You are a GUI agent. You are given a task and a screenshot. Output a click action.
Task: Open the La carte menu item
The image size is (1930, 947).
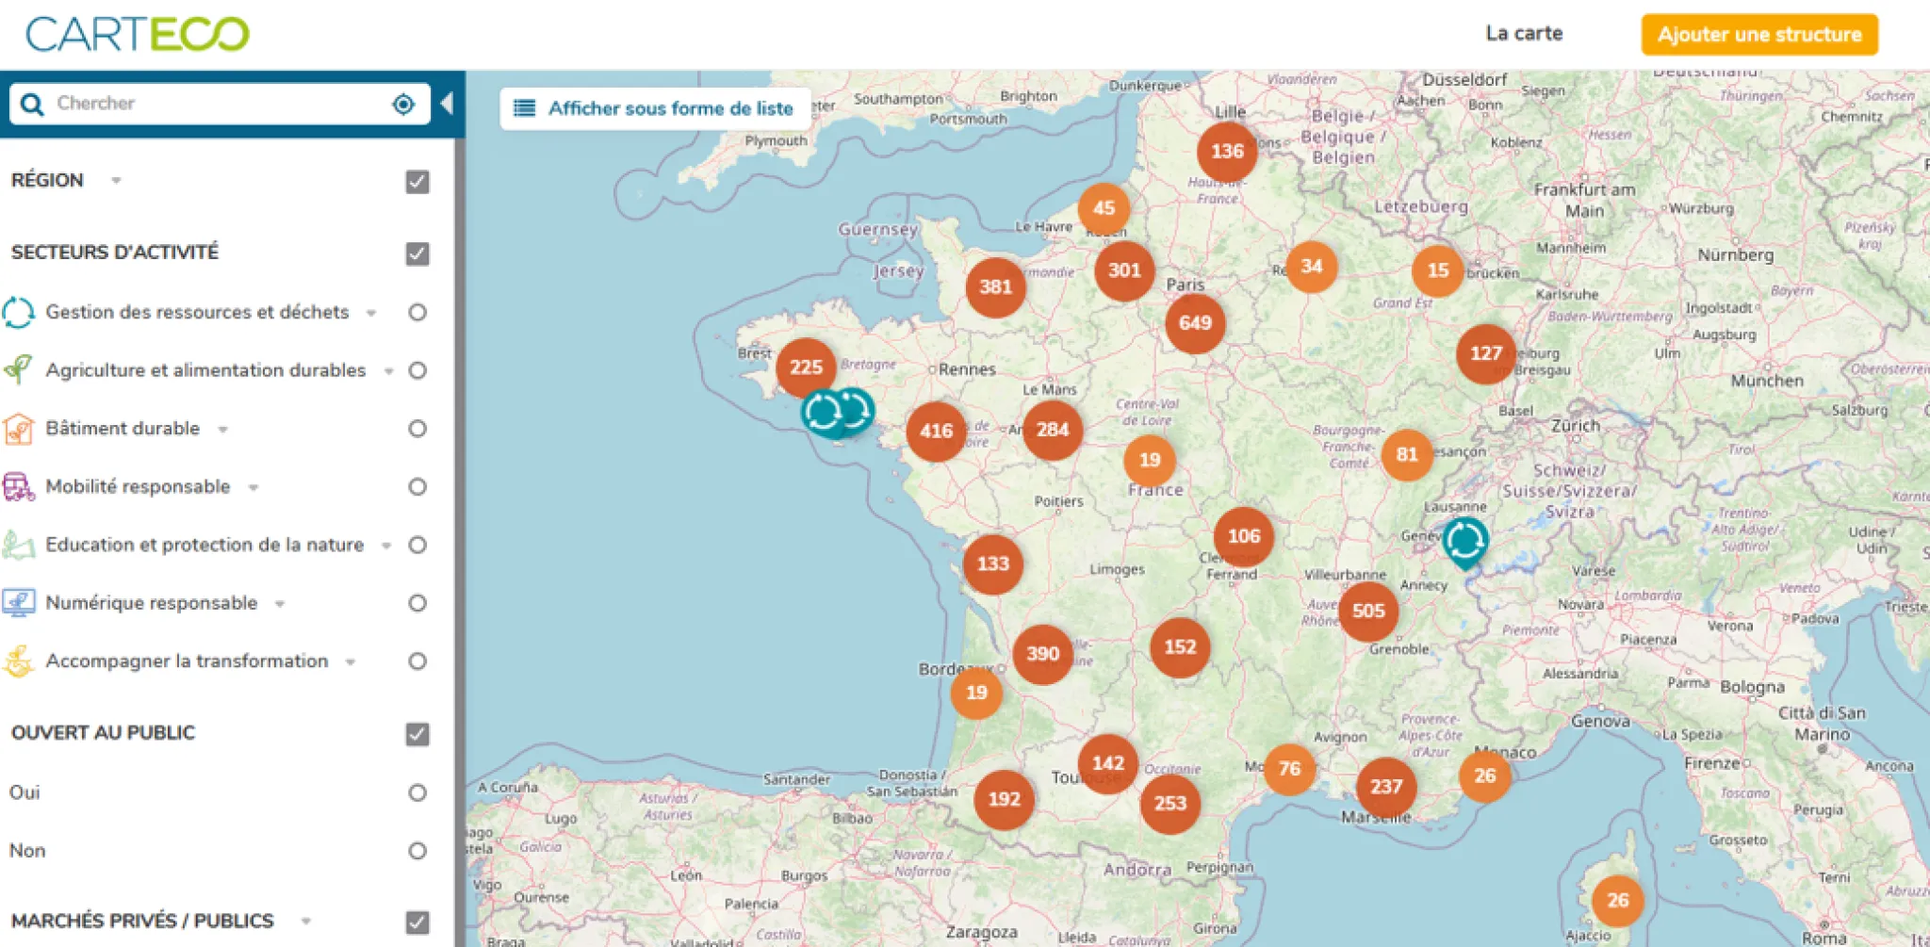pos(1523,33)
